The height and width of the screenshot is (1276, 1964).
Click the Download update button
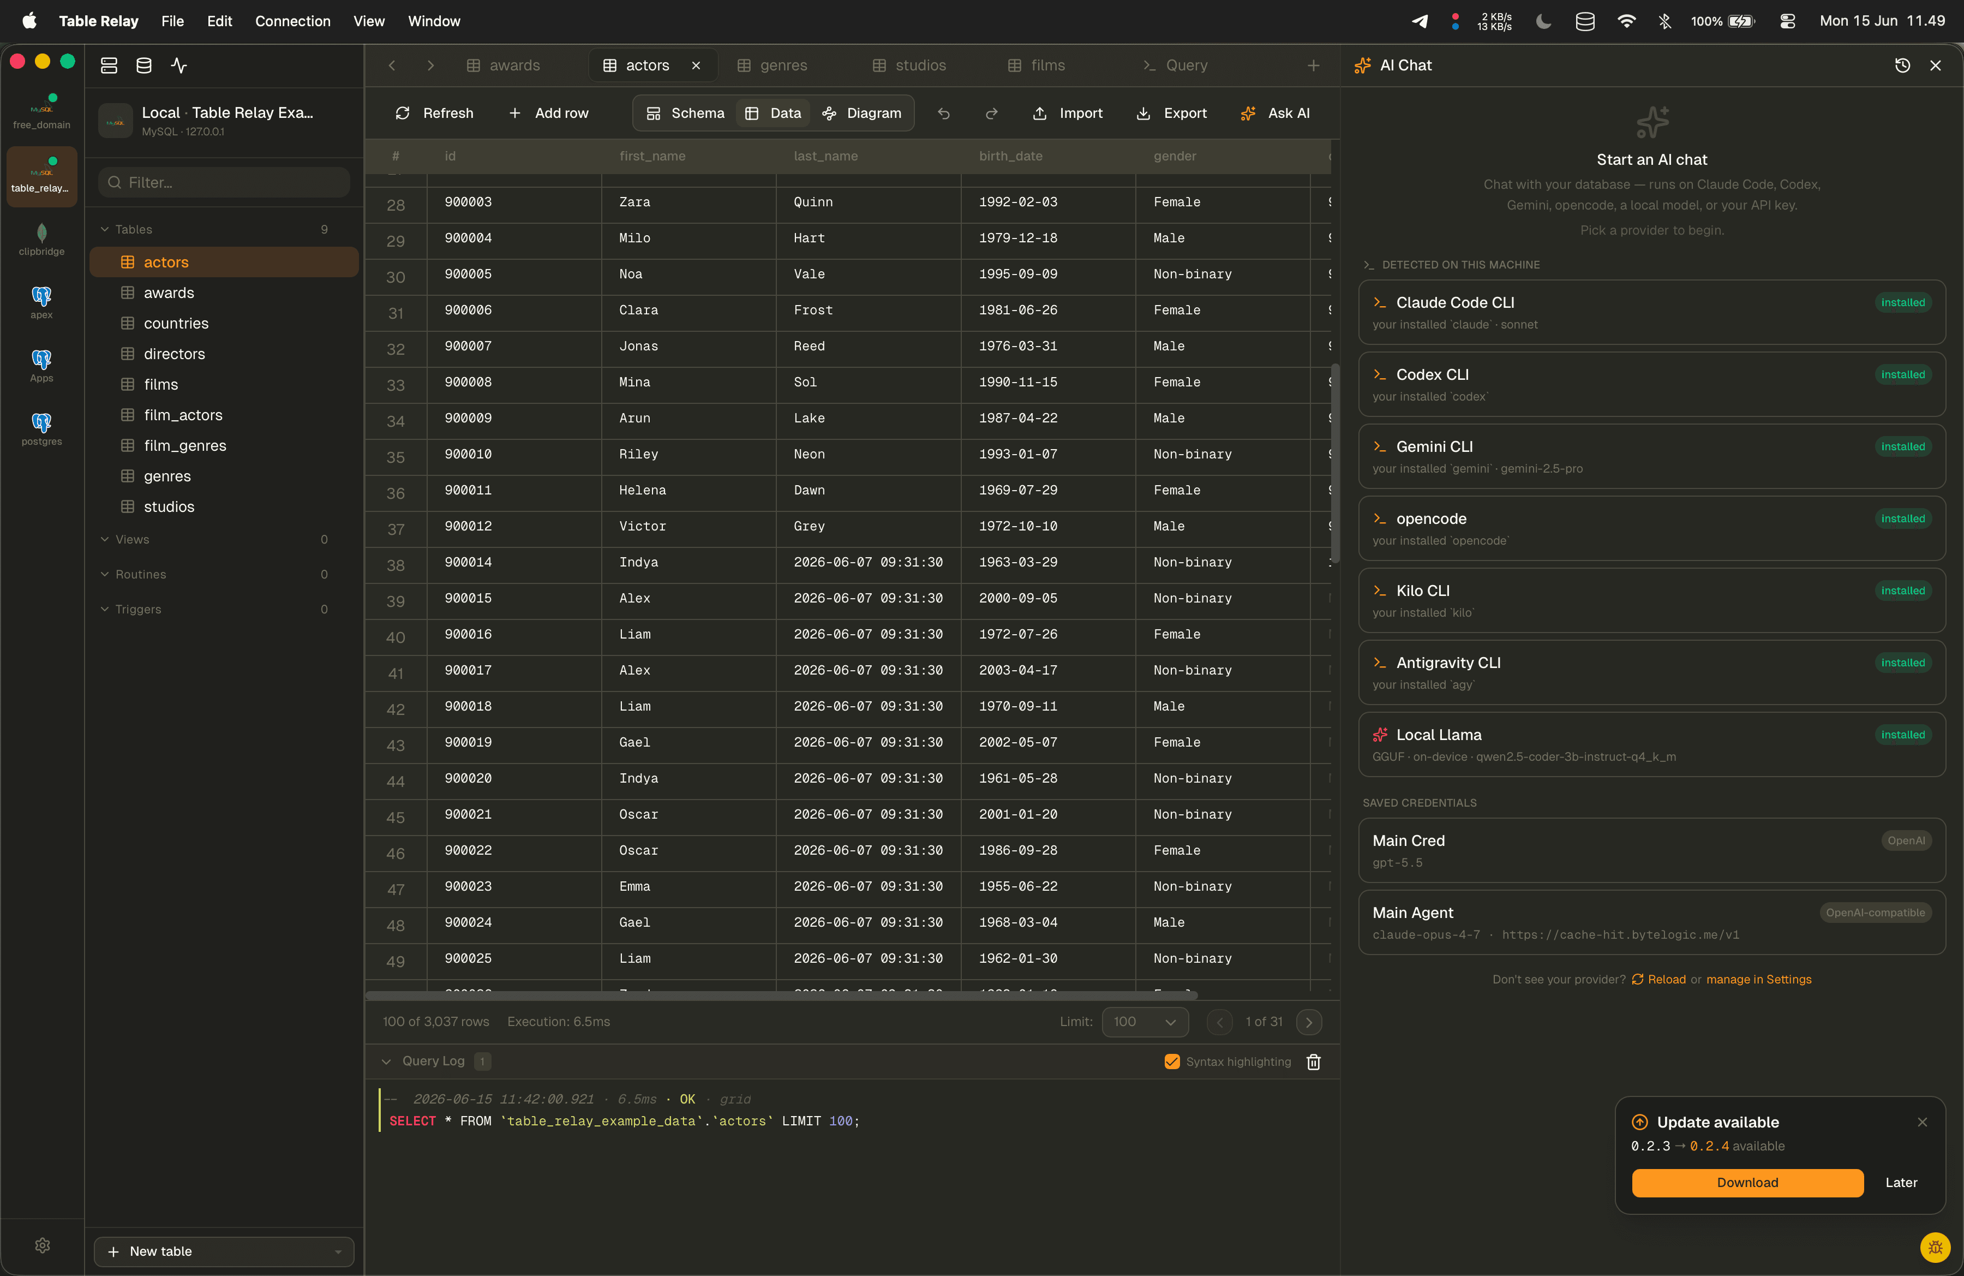coord(1748,1182)
